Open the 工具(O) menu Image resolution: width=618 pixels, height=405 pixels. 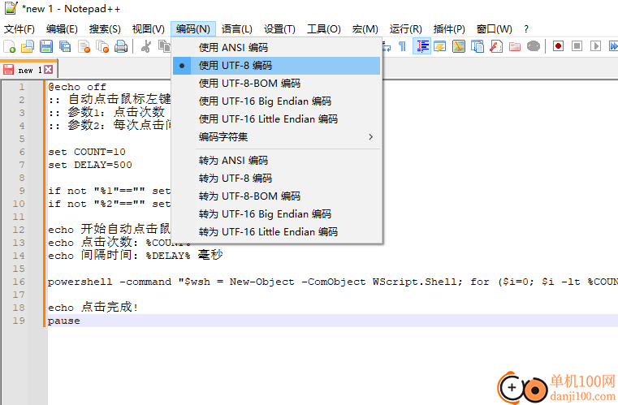[x=324, y=29]
